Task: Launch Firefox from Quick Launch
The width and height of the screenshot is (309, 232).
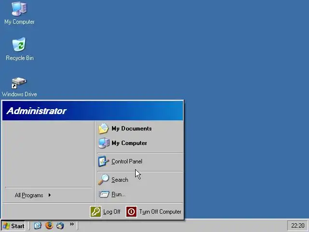Action: (x=49, y=225)
